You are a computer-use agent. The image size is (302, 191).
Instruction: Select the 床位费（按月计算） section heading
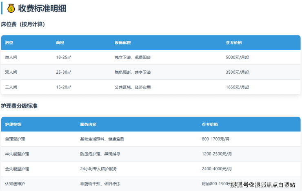click(23, 24)
